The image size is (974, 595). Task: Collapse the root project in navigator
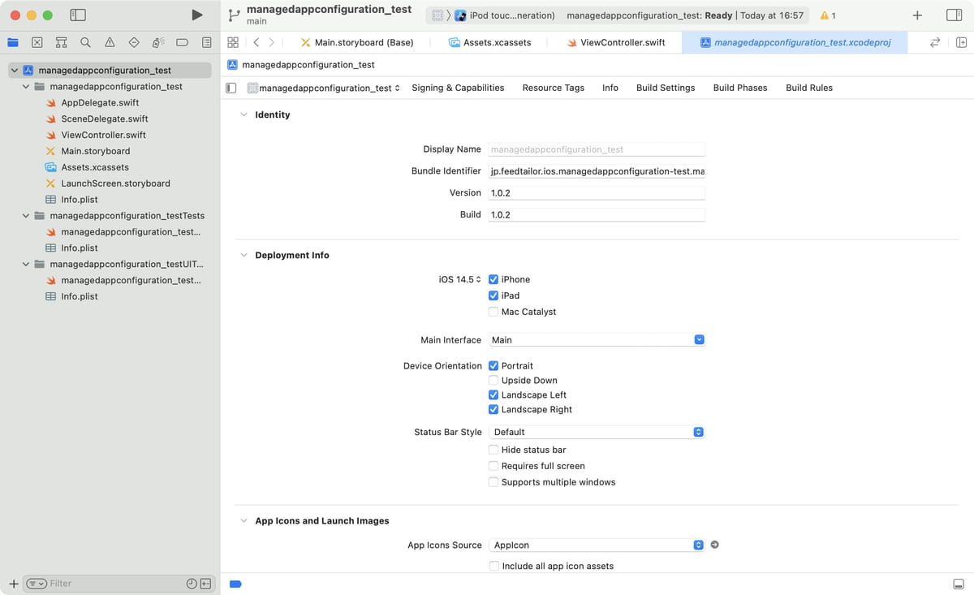coord(15,71)
